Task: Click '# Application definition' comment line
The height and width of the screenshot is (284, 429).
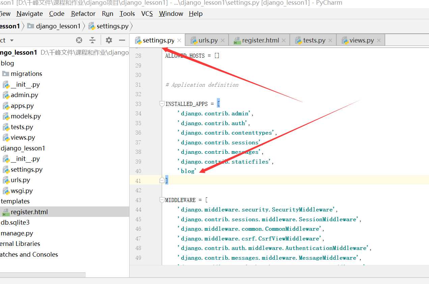Action: click(202, 85)
